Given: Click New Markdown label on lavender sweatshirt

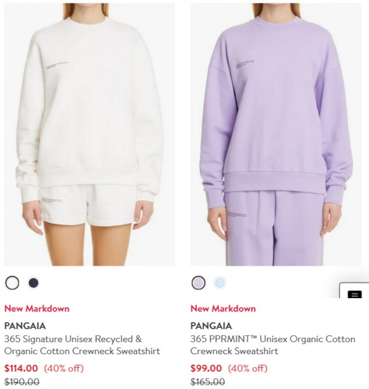Looking at the screenshot, I should coord(223,309).
